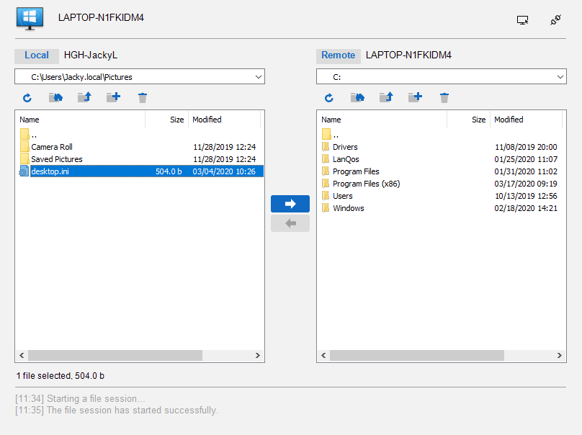Click the remote desktop monitor icon at top right
The height and width of the screenshot is (435, 582).
523,20
